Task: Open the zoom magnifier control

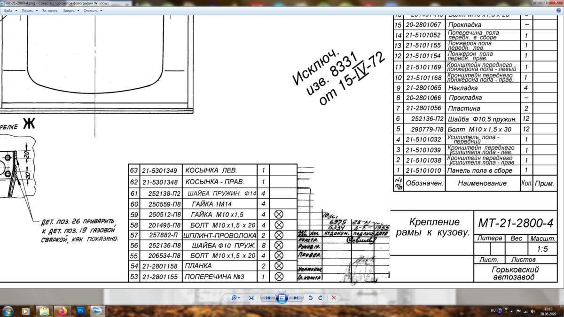Action: tap(235, 298)
